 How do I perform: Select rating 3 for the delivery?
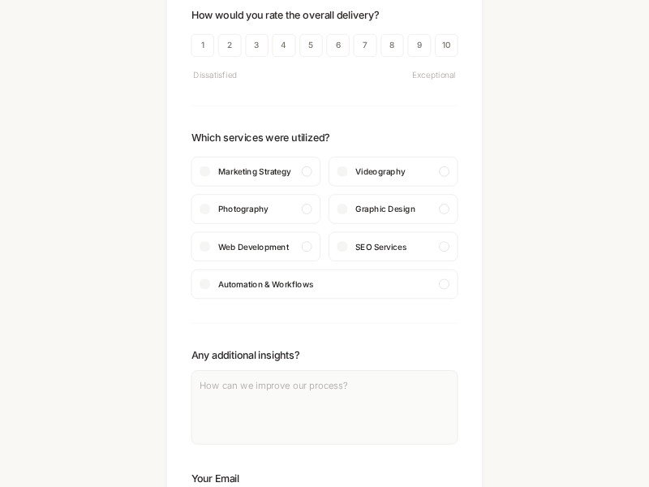point(256,45)
